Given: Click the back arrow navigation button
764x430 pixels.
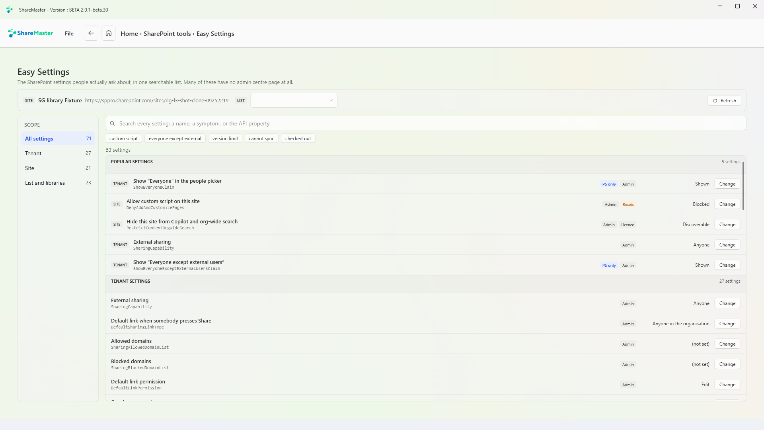Looking at the screenshot, I should (x=91, y=33).
